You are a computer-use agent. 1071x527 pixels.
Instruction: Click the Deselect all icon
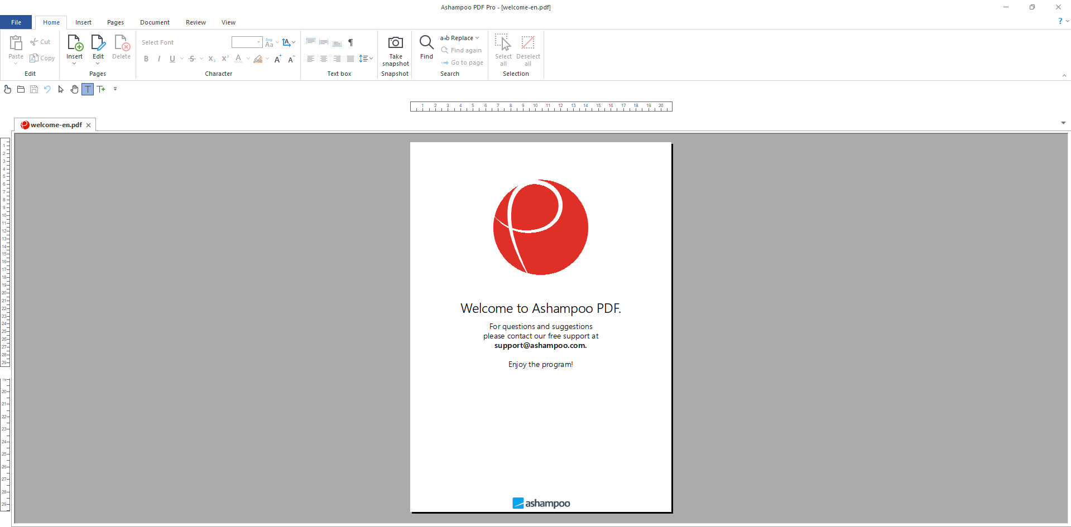click(x=527, y=43)
